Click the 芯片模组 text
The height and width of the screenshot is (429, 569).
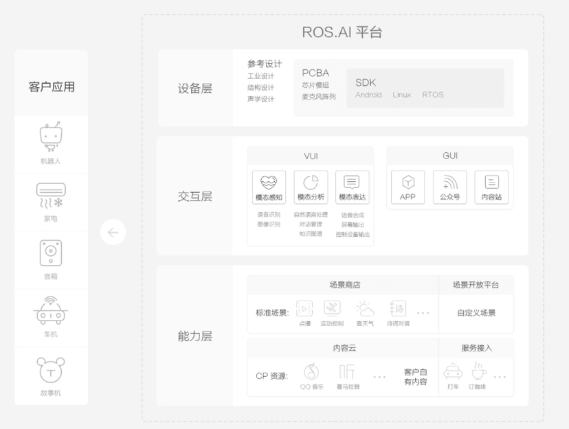point(315,85)
